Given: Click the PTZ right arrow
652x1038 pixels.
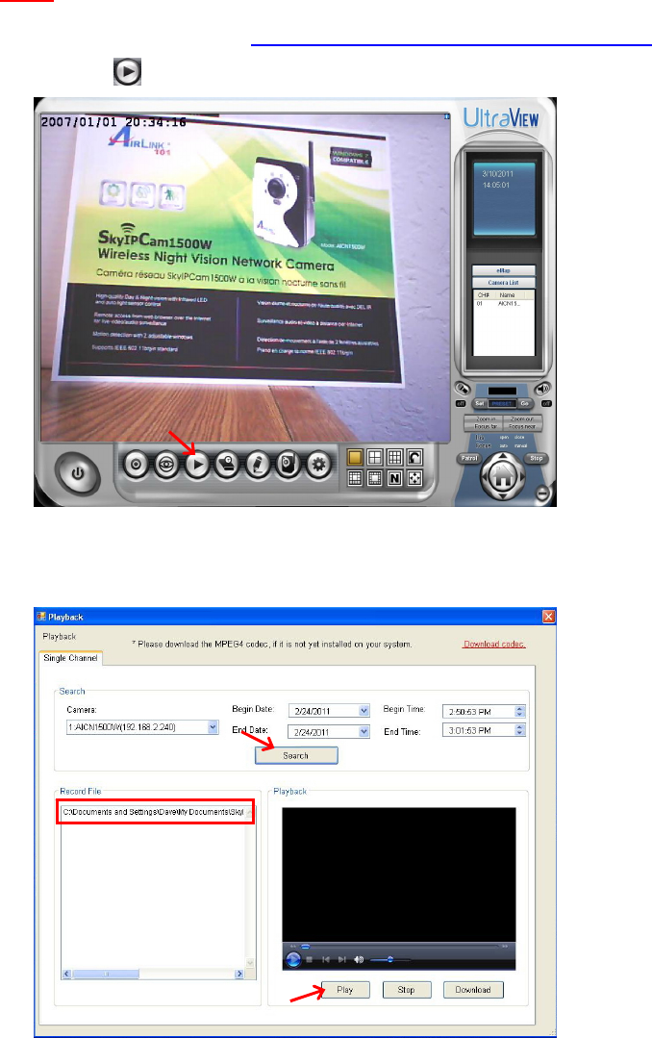Looking at the screenshot, I should click(521, 475).
